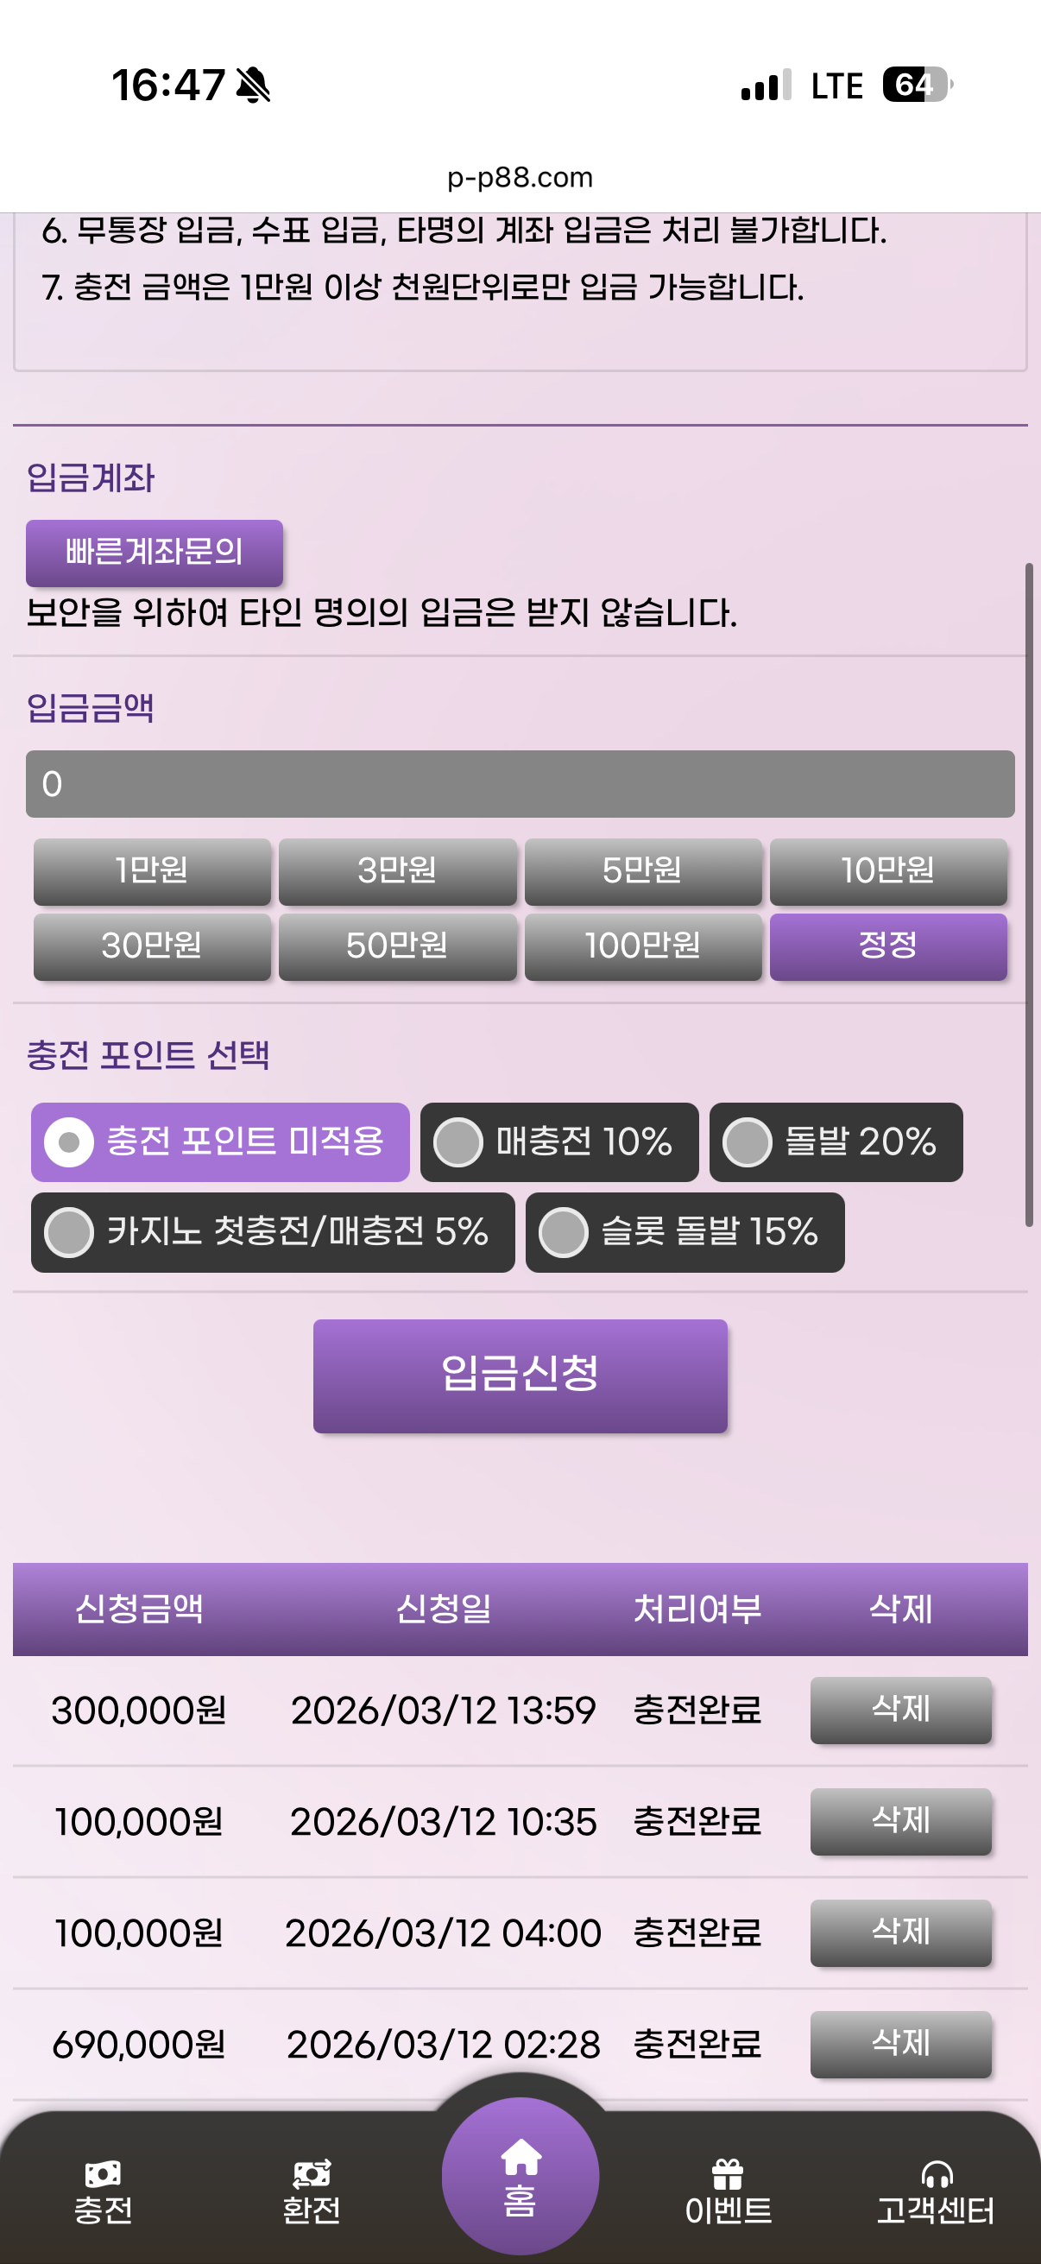Focus the 입금금액 amount input field
This screenshot has width=1041, height=2264.
pyautogui.click(x=520, y=784)
